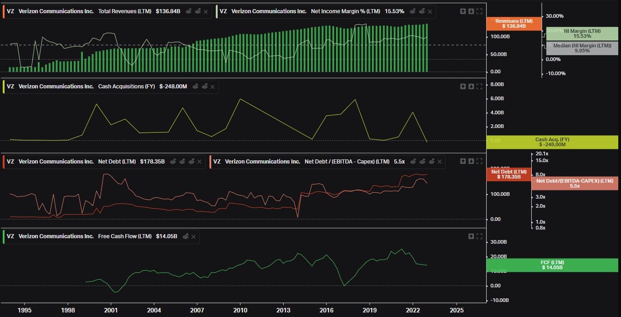Select the Free Cash Flow (LTM) legend label

pyautogui.click(x=125, y=236)
